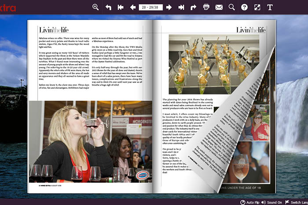Go to the previous page
This screenshot has width=308, height=205.
pyautogui.click(x=133, y=7)
